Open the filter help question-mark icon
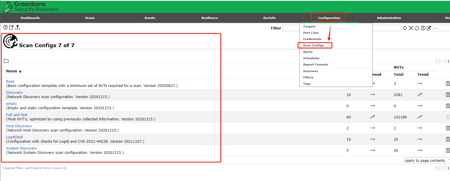This screenshot has width=450, height=181. point(423,28)
